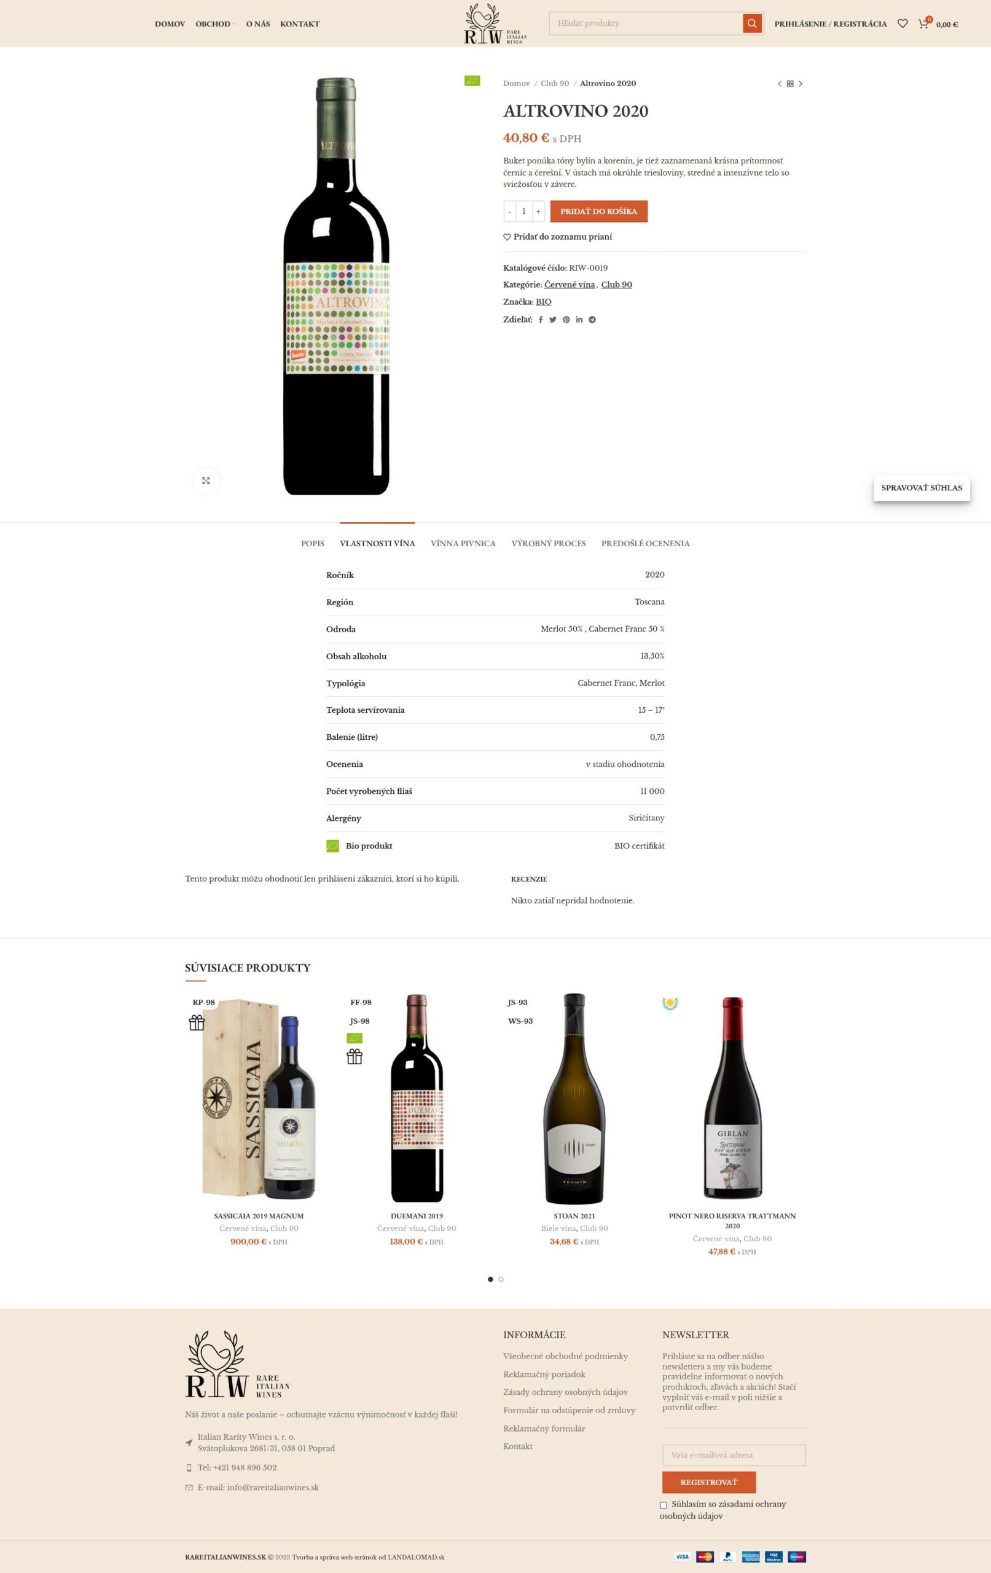Viewport: 991px width, 1573px height.
Task: Share product via Telegram icon
Action: coord(592,320)
